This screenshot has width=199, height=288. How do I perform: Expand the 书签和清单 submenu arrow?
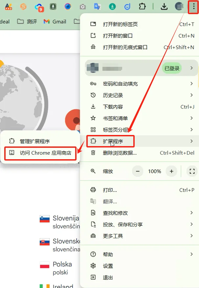pyautogui.click(x=191, y=118)
